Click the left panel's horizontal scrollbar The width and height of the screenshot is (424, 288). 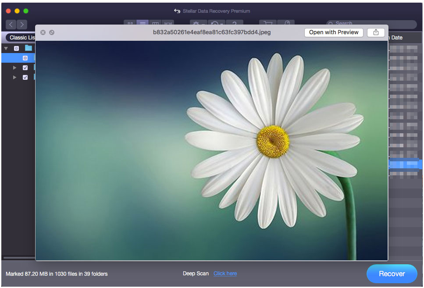(19, 258)
